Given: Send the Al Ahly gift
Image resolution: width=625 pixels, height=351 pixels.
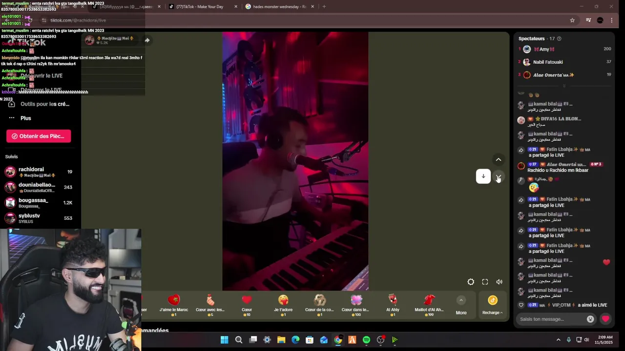Looking at the screenshot, I should 393,305.
